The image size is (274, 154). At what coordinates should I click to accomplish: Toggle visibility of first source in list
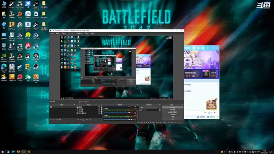click(99, 107)
